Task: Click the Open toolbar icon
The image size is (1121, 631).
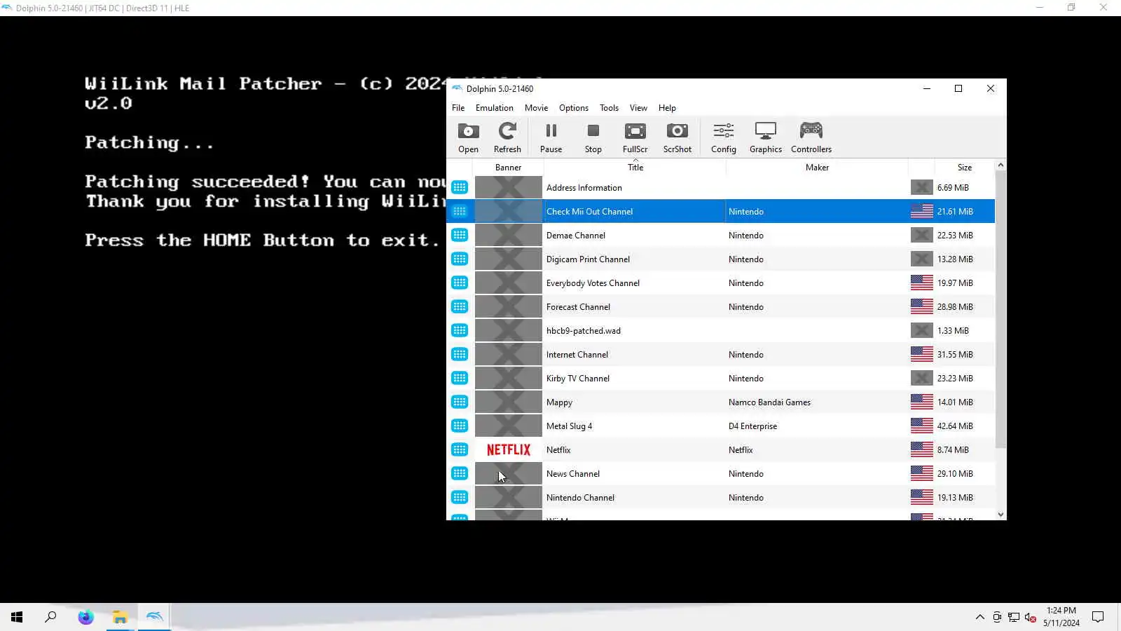Action: pyautogui.click(x=468, y=137)
